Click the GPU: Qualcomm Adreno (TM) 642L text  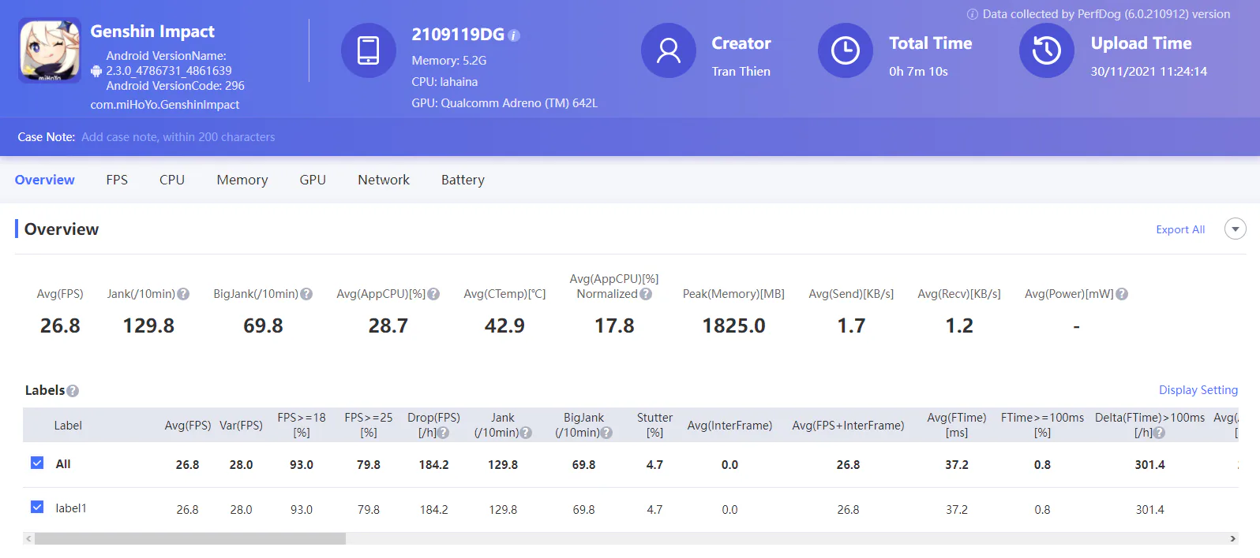click(x=504, y=103)
